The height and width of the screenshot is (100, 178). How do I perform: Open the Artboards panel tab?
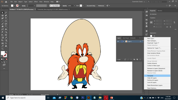[x=133, y=38]
